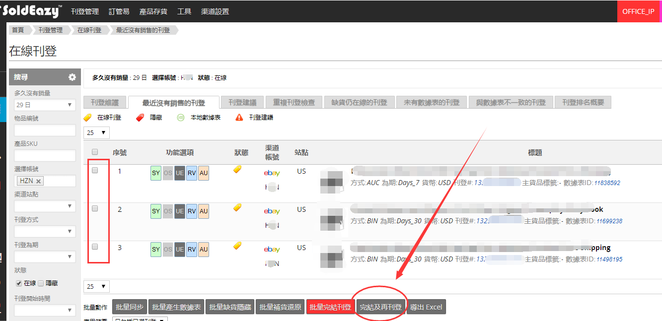Image resolution: width=662 pixels, height=321 pixels.
Task: Click the eBay logo in row 3
Action: (272, 250)
